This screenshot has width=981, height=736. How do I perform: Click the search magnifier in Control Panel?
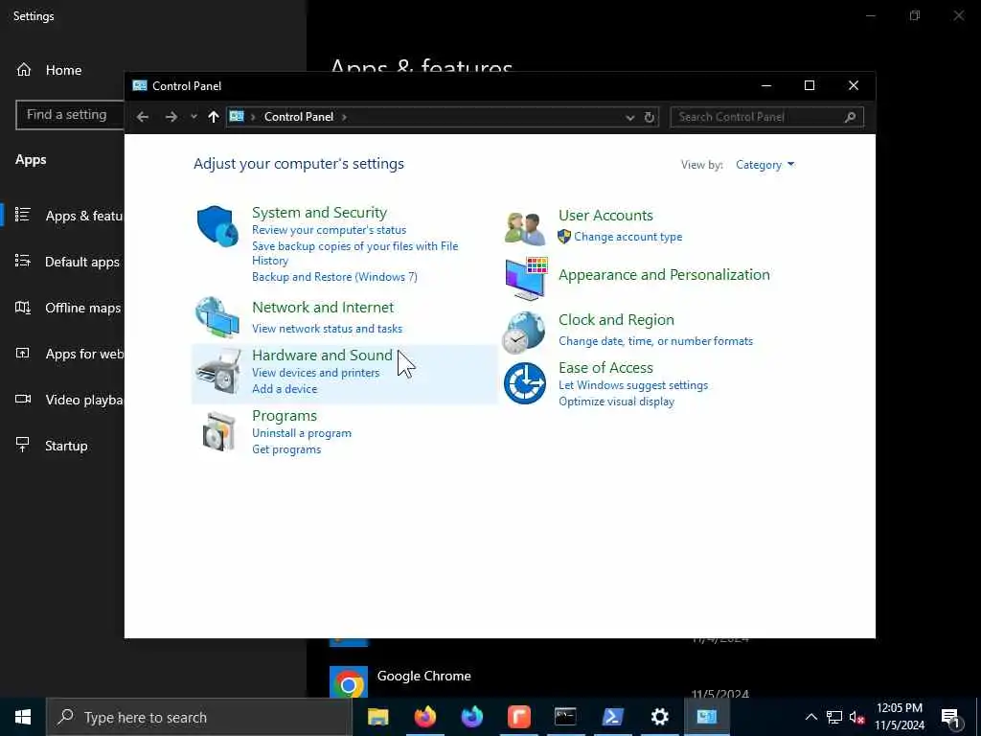pos(850,117)
